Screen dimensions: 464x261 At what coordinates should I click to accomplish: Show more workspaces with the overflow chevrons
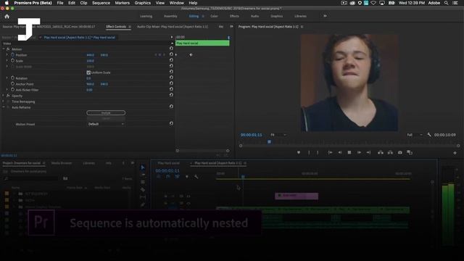coord(325,16)
